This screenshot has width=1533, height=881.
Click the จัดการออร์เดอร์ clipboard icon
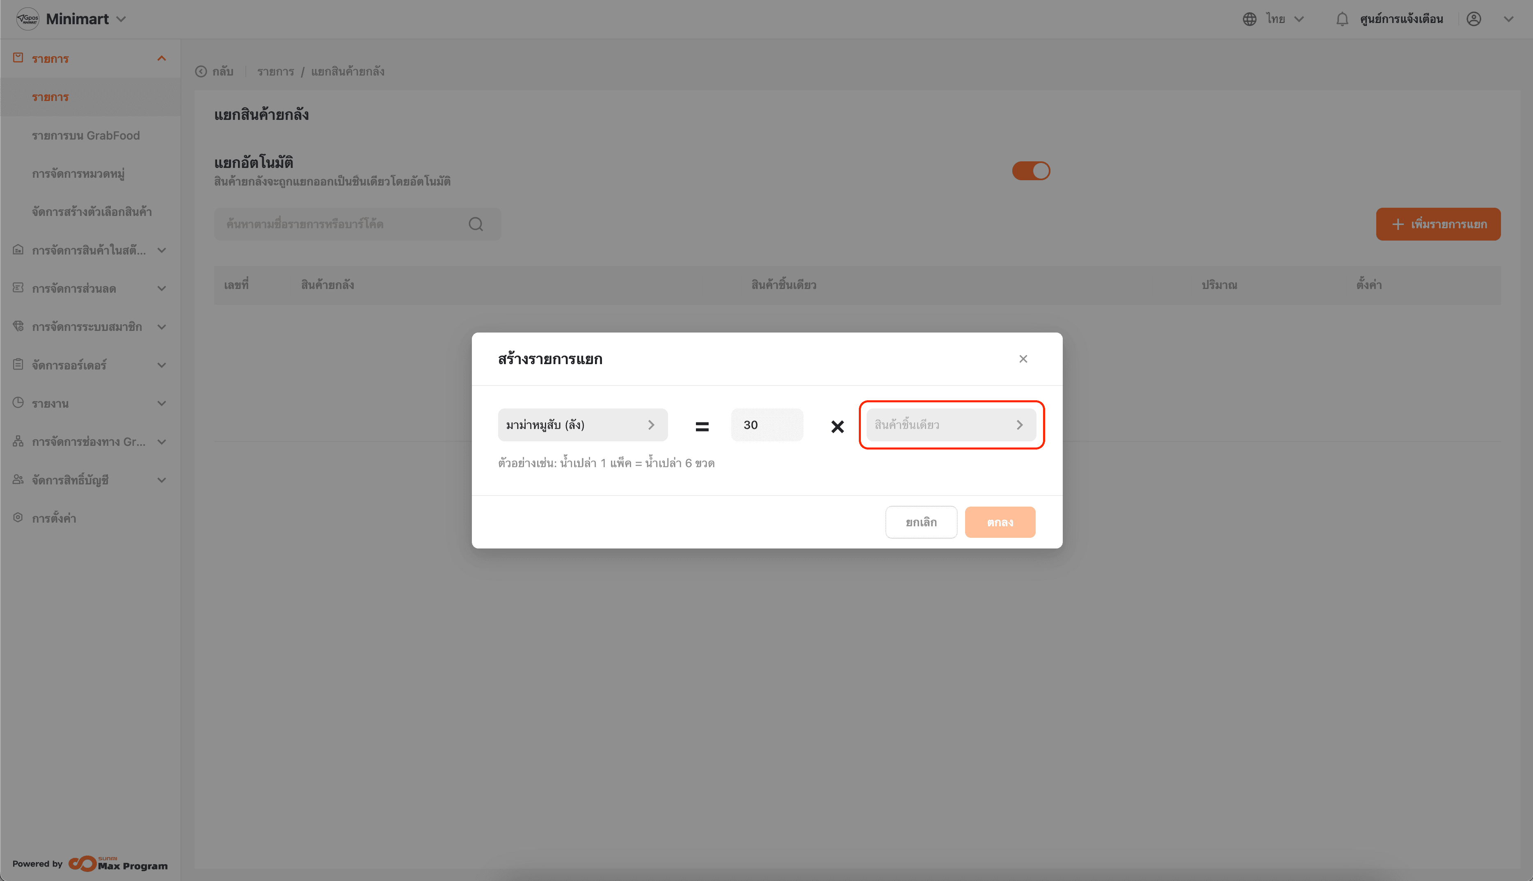[x=18, y=365]
